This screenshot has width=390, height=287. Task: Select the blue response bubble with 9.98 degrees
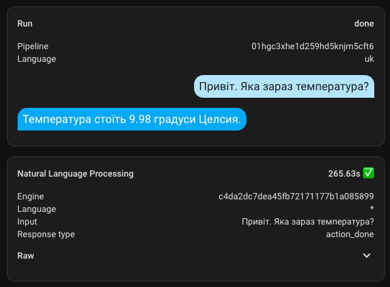132,119
